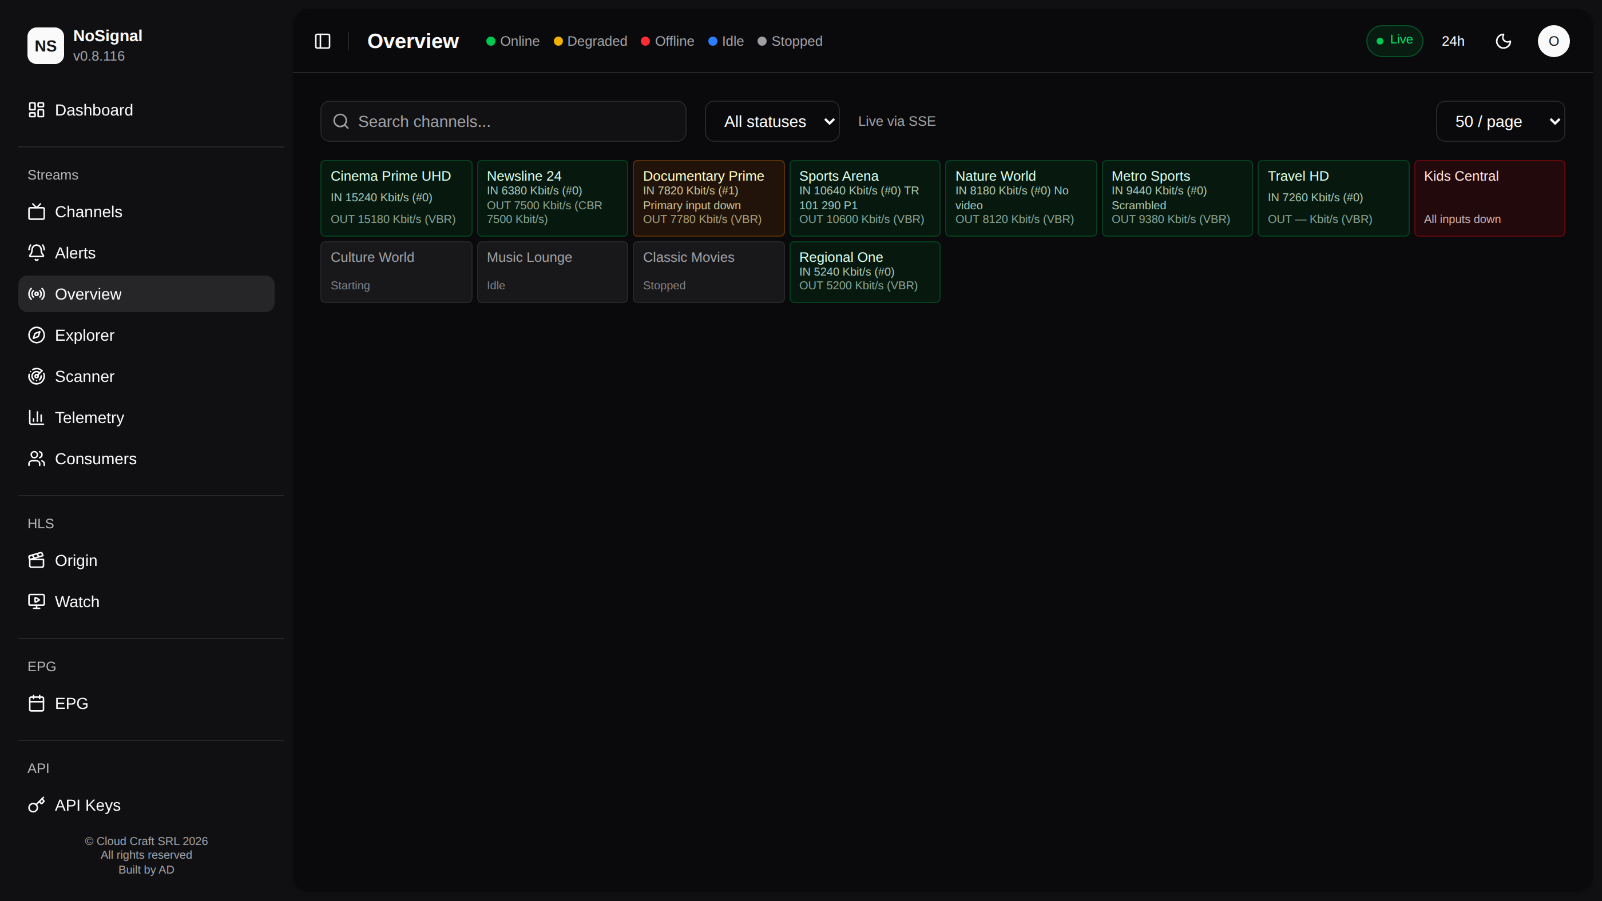The width and height of the screenshot is (1602, 901).
Task: Select the Regional One channel card
Action: click(865, 272)
